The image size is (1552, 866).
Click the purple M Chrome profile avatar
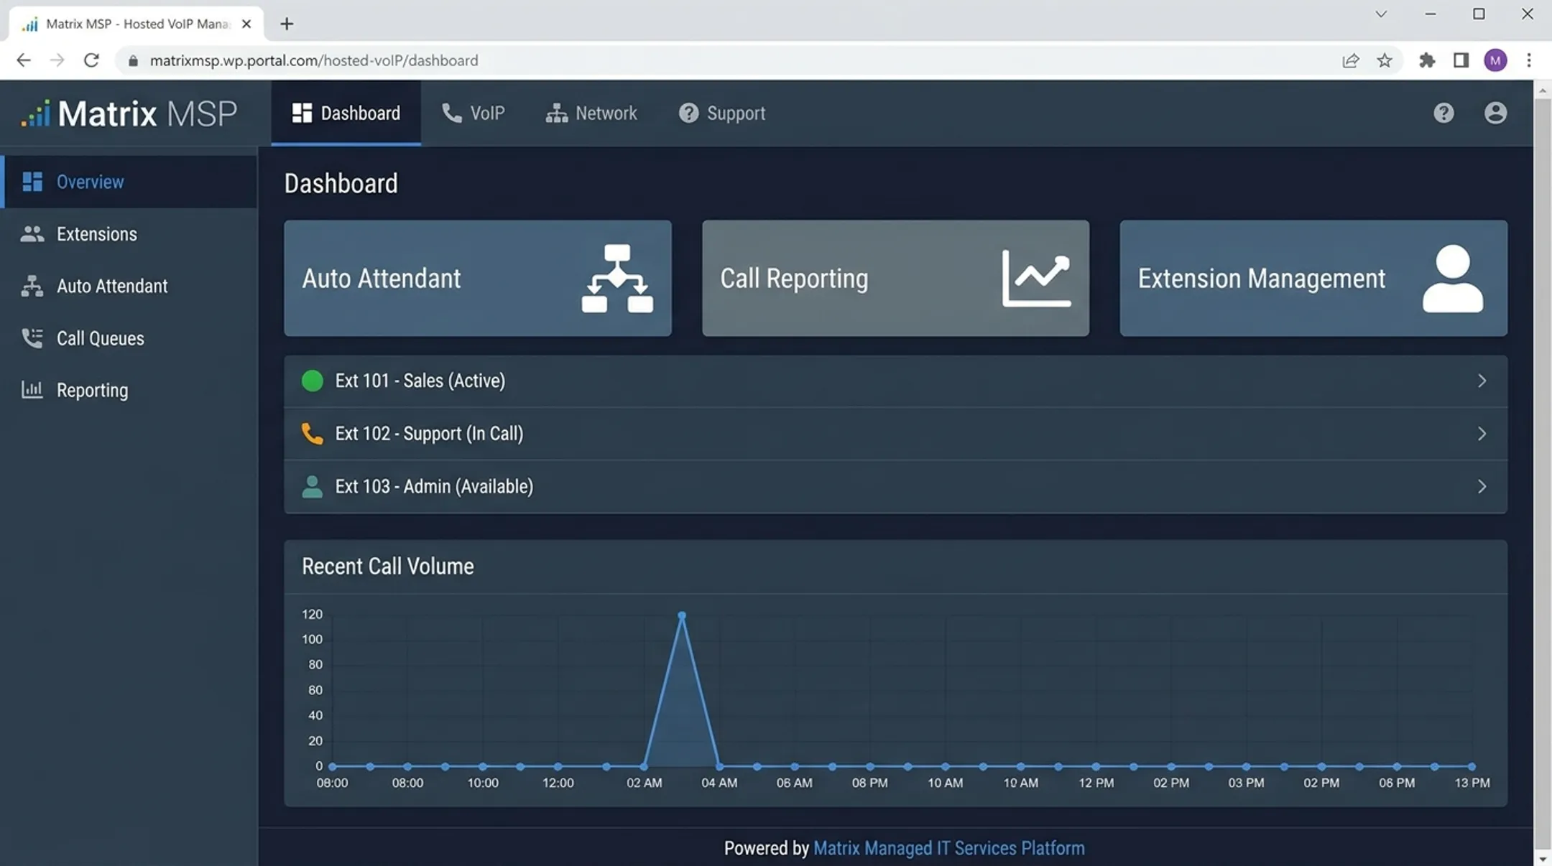coord(1495,60)
